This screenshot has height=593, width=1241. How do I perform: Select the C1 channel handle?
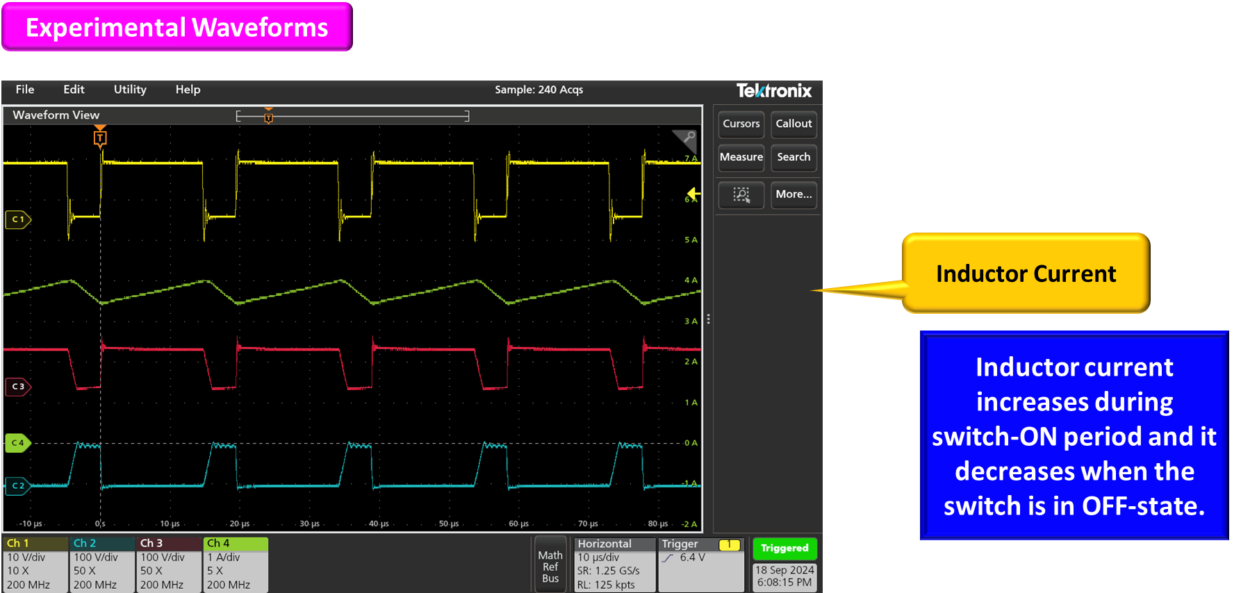coord(18,219)
